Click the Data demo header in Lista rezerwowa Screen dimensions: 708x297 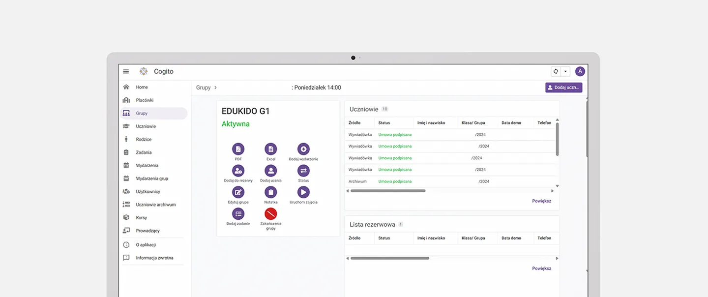coord(511,238)
